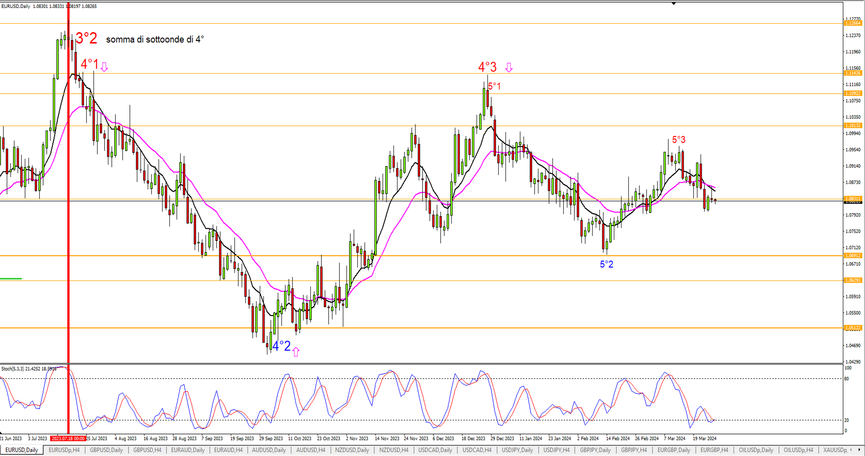The height and width of the screenshot is (456, 865).
Task: Select the pink down arrow beside 4°3
Action: pos(509,68)
